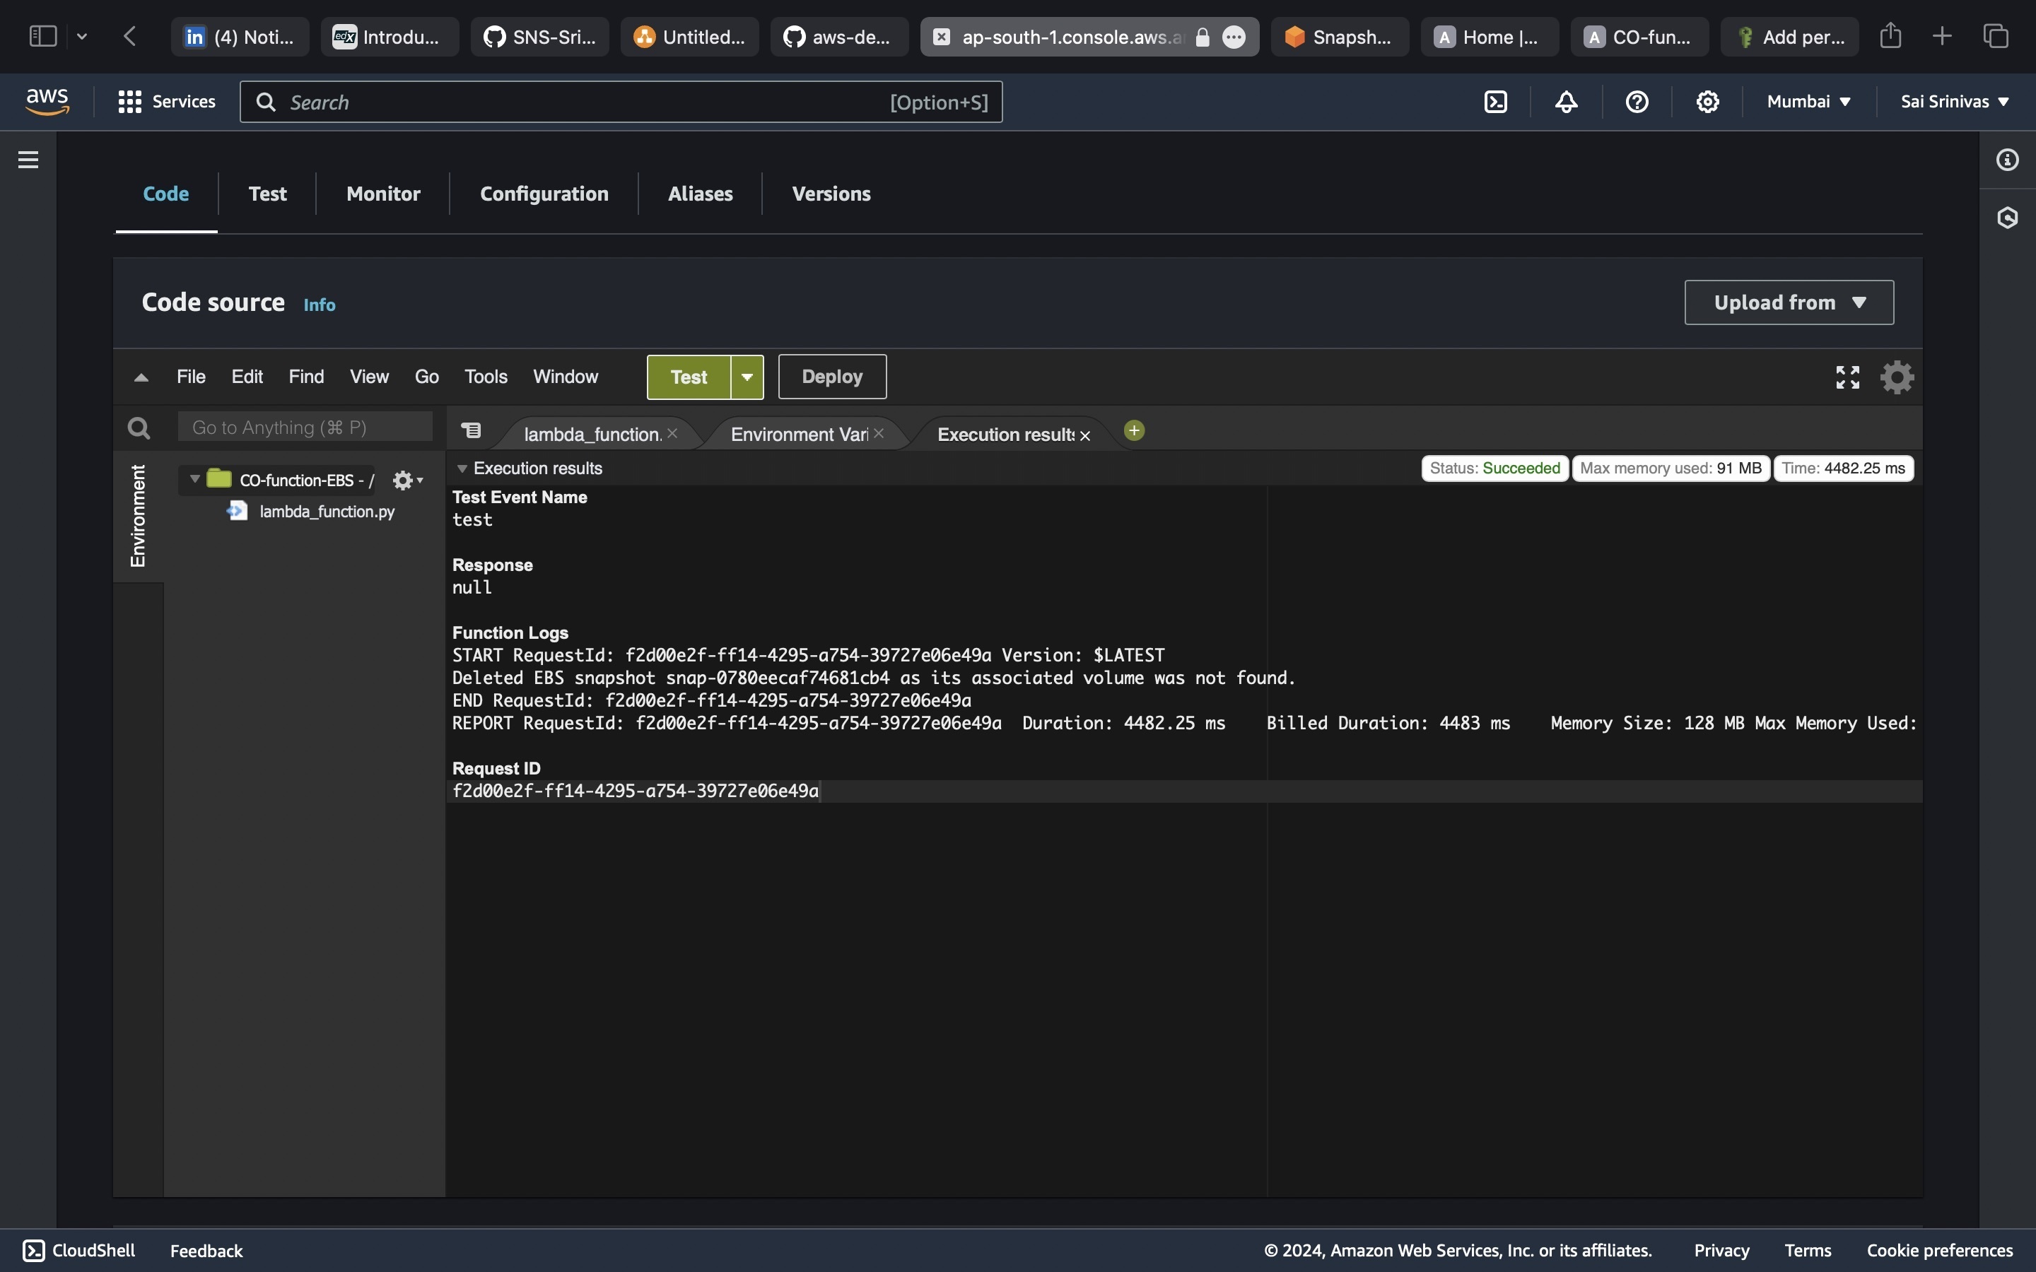This screenshot has width=2036, height=1272.
Task: Switch to the Configuration tab
Action: [x=544, y=194]
